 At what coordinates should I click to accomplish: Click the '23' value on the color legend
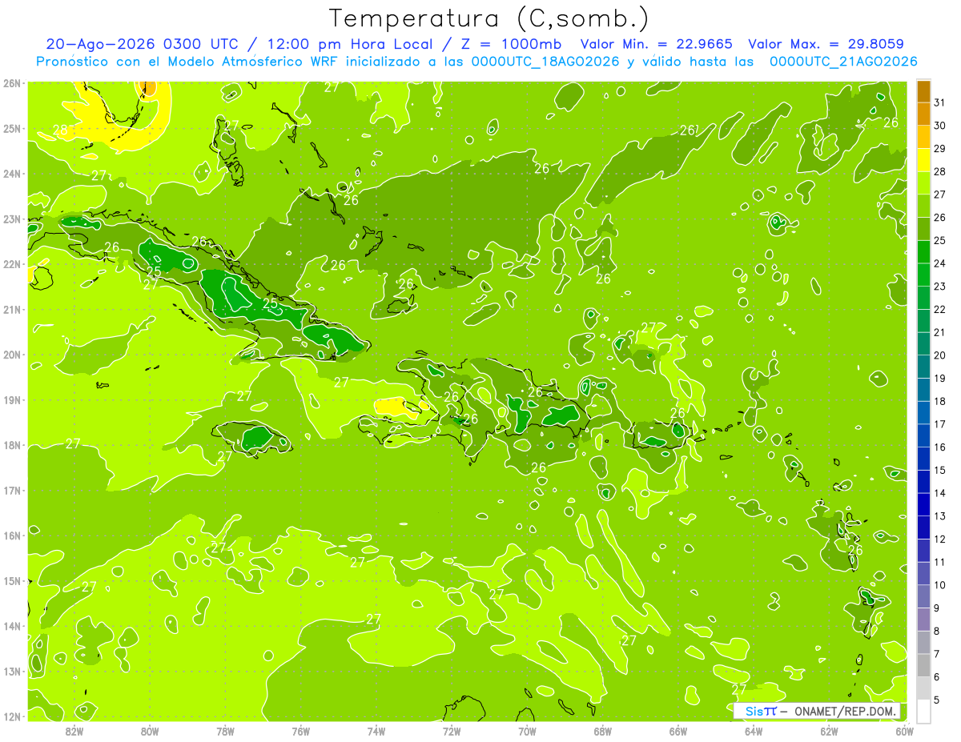pos(940,287)
